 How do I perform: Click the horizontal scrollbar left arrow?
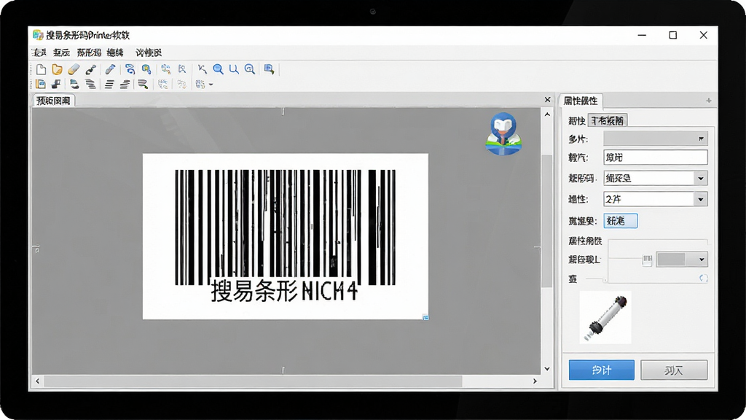38,381
